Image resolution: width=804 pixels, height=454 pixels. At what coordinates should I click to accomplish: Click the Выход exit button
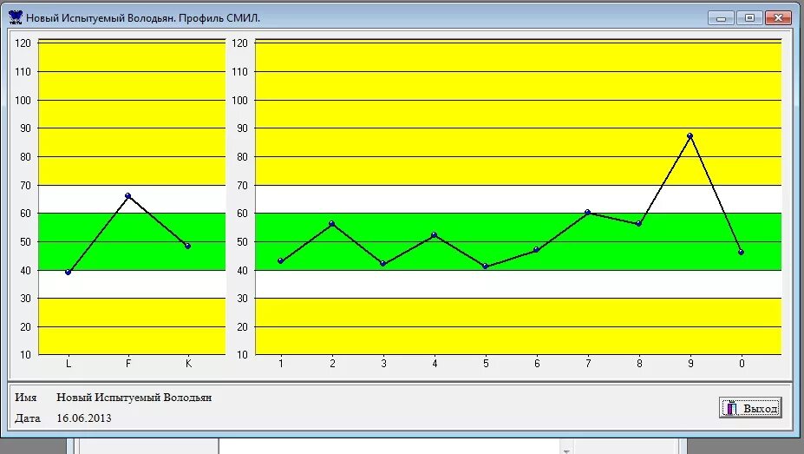750,408
